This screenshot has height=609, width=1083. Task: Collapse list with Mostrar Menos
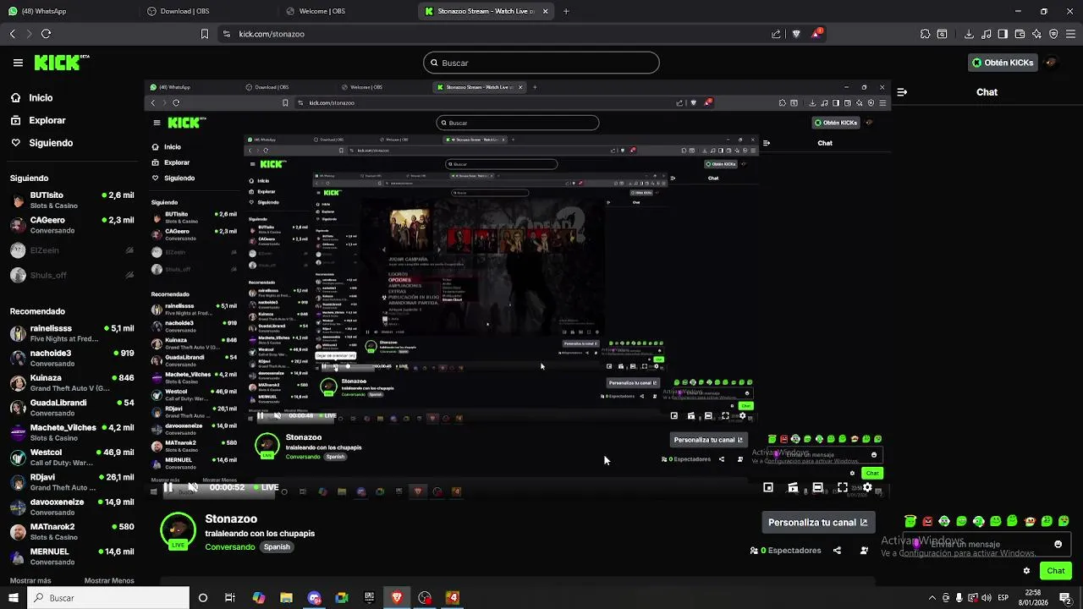click(x=109, y=581)
